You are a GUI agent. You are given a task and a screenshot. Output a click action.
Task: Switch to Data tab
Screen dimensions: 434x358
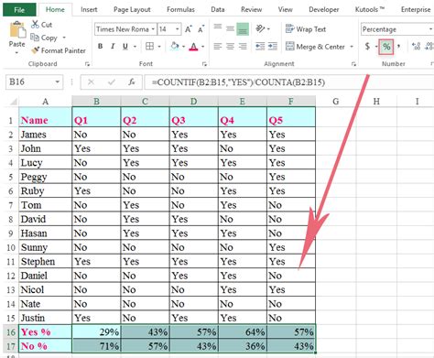pos(218,10)
